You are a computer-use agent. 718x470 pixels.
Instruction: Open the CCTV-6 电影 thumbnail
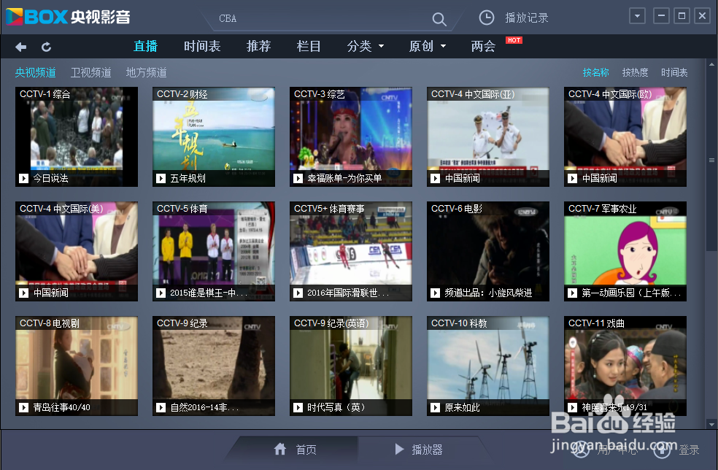pyautogui.click(x=488, y=251)
